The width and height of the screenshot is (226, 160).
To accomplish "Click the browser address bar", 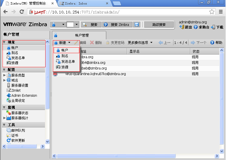I will [x=121, y=12].
